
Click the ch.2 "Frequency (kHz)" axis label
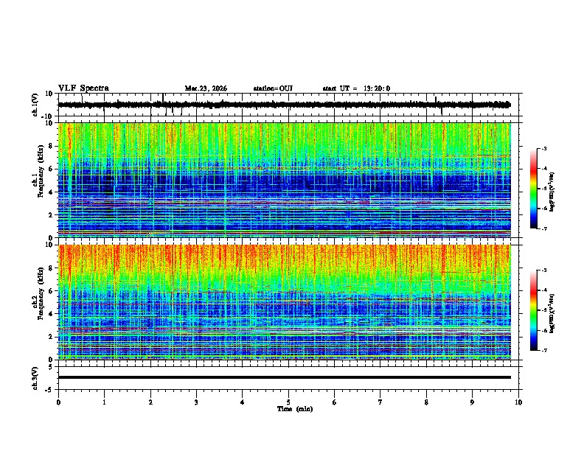[x=41, y=293]
